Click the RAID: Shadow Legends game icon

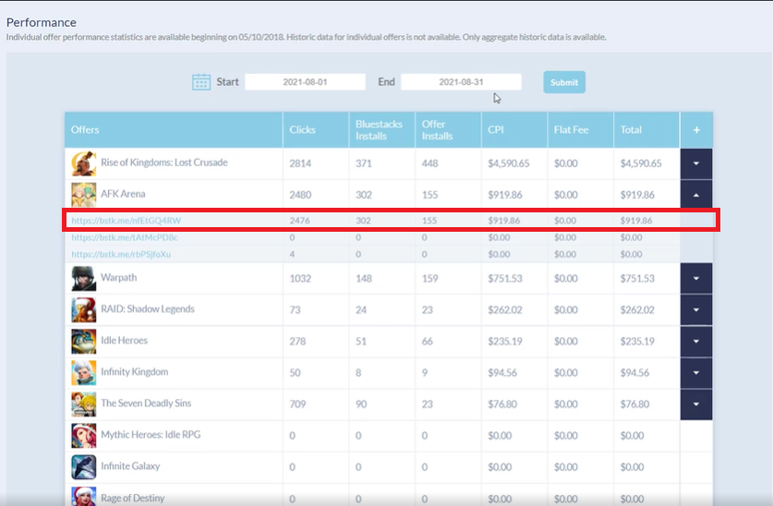[x=84, y=310]
